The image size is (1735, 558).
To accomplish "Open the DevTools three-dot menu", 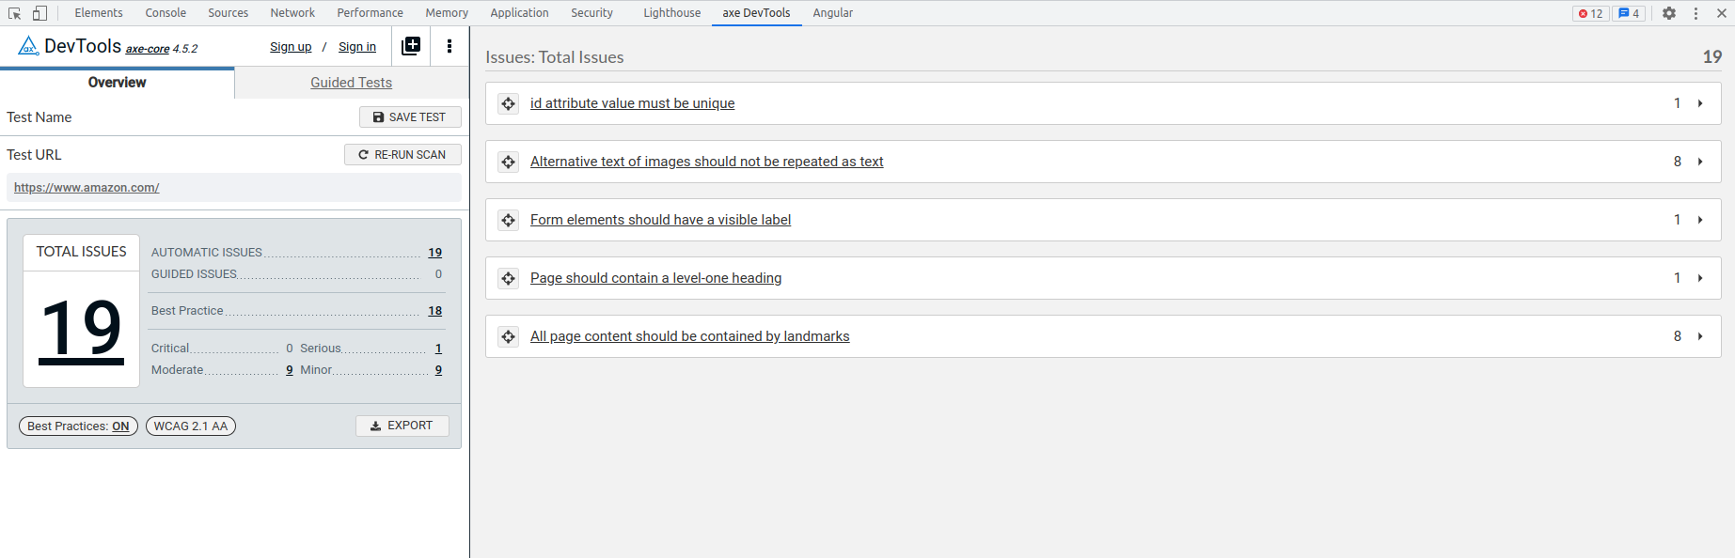I will click(x=1696, y=12).
